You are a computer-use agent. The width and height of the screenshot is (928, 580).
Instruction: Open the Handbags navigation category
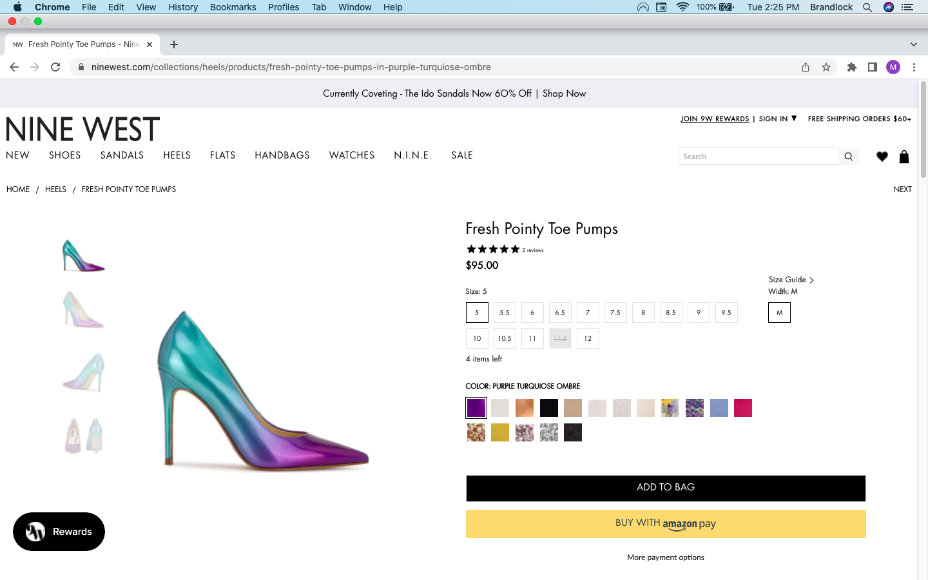pos(282,155)
